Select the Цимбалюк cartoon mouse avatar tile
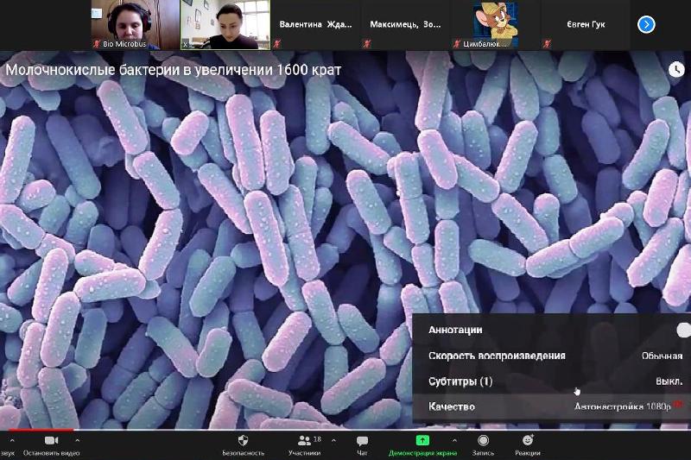 click(495, 25)
